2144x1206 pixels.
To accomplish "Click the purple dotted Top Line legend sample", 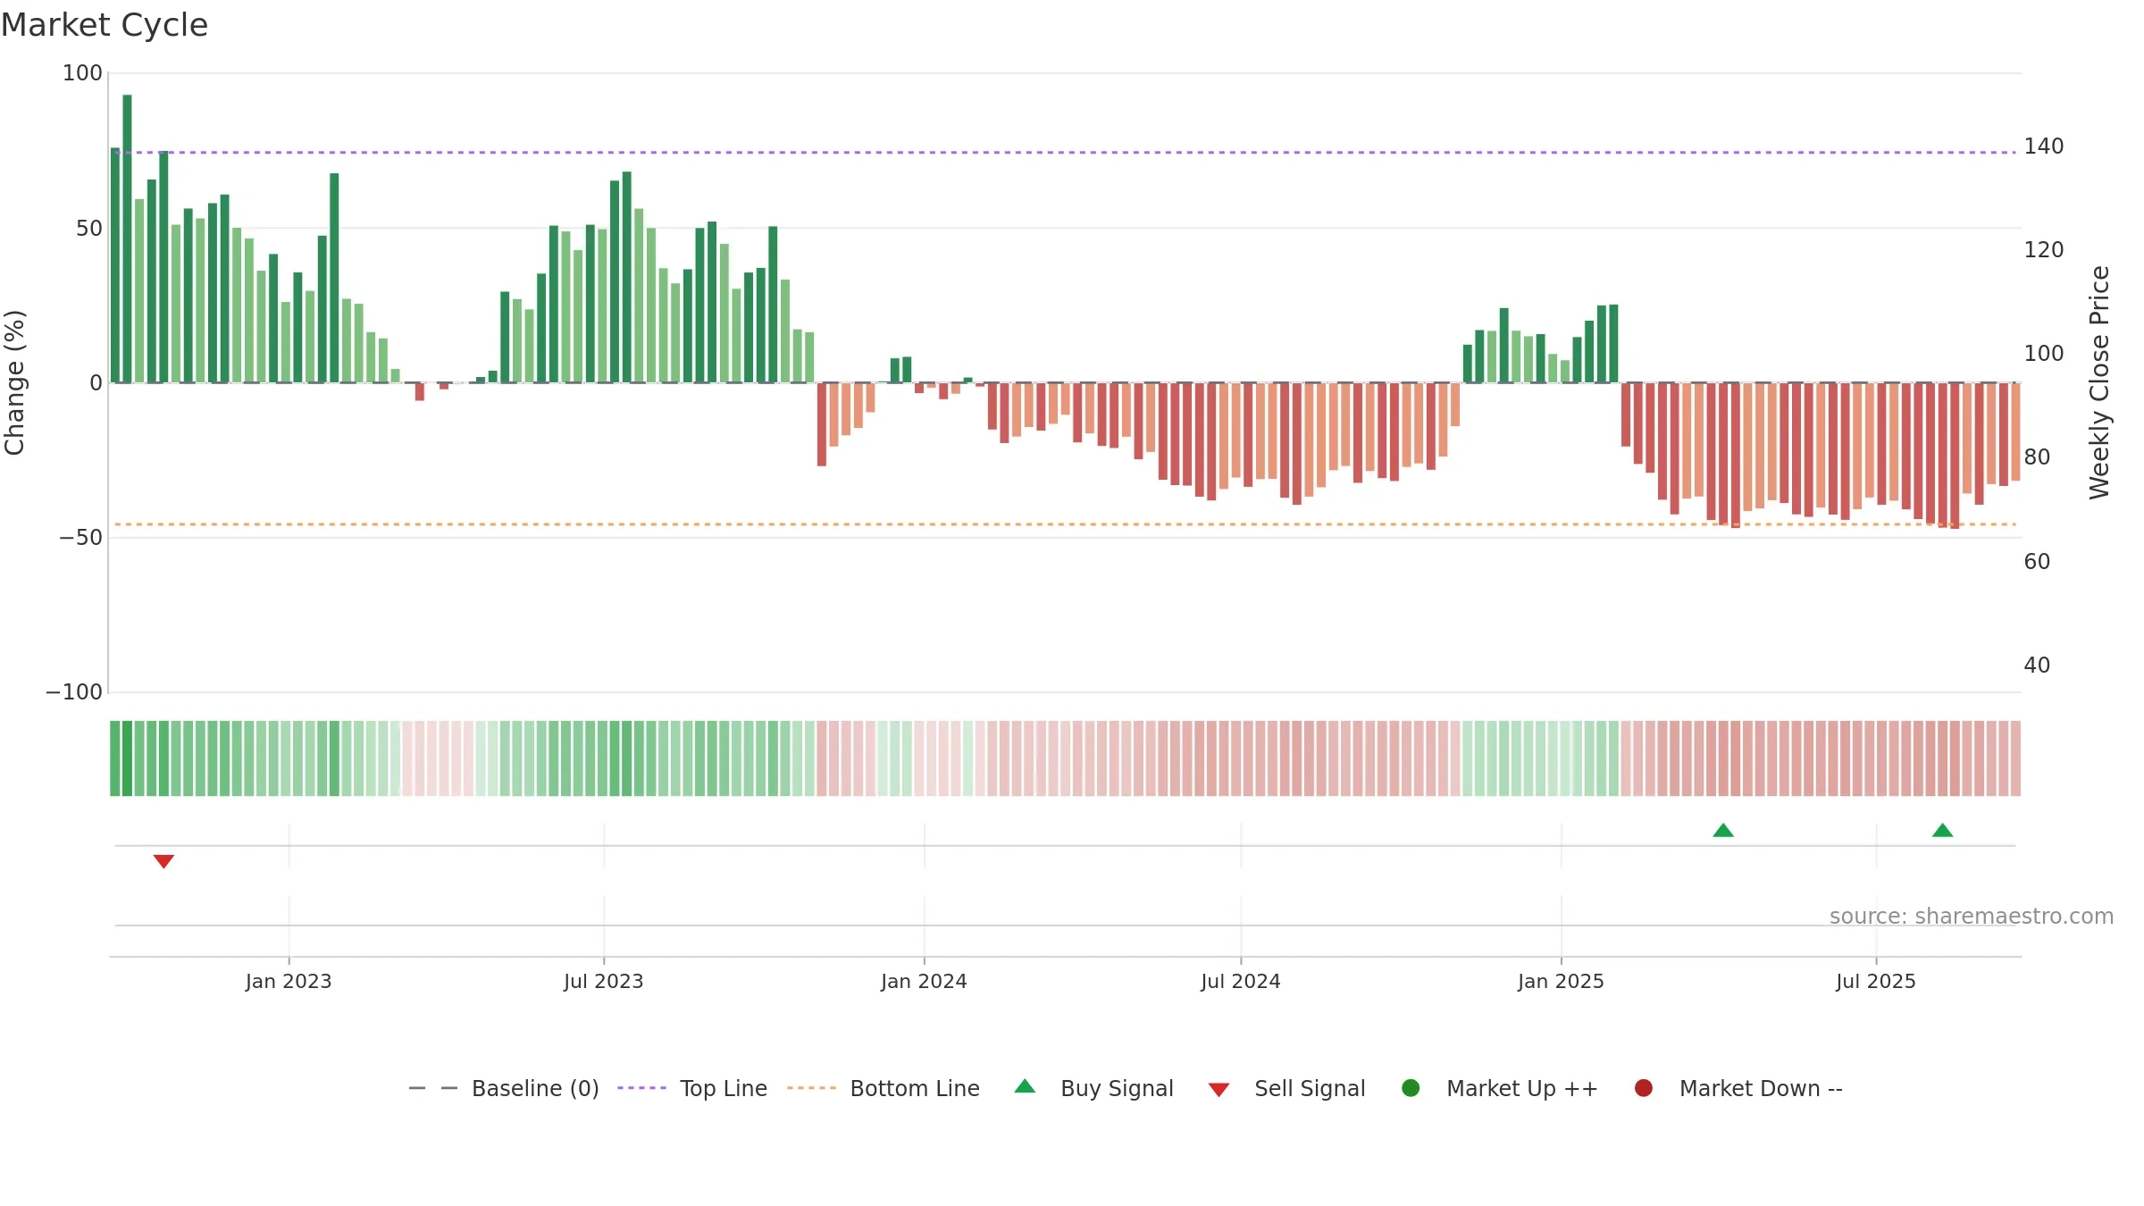I will [x=641, y=1088].
